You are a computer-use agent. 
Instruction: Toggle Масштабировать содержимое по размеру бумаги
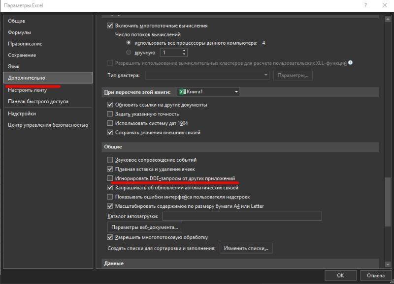110,206
